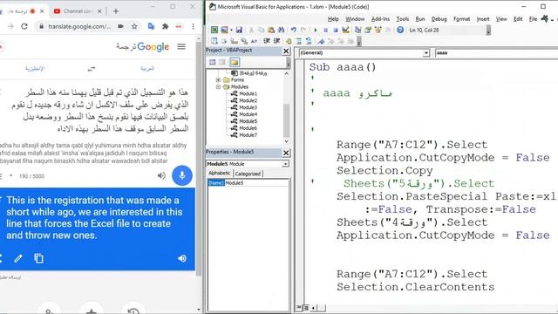The height and width of the screenshot is (314, 558).
Task: Open Google Translate hamburger menu
Action: point(181,46)
